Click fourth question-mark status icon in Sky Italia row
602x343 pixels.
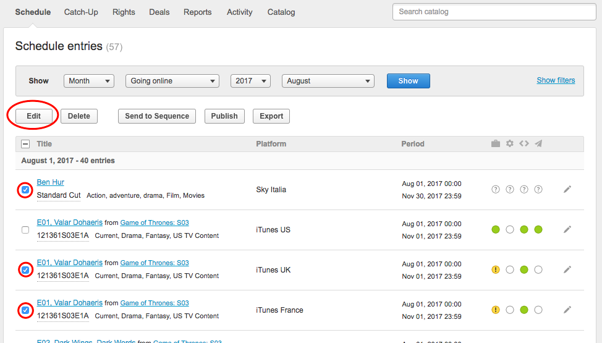coord(538,189)
